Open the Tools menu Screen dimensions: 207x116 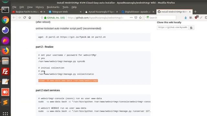pyautogui.click(x=65, y=7)
